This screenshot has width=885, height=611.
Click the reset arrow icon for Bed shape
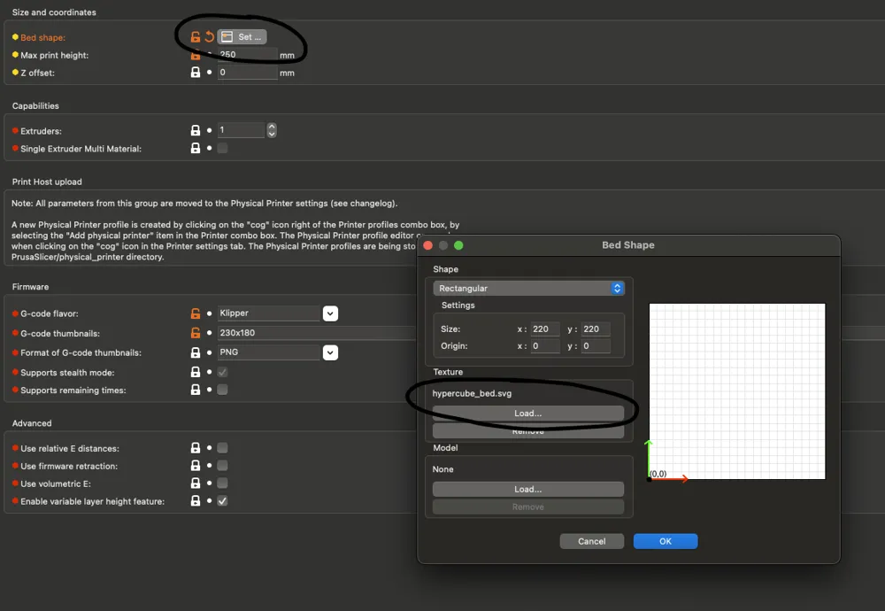[x=210, y=37]
